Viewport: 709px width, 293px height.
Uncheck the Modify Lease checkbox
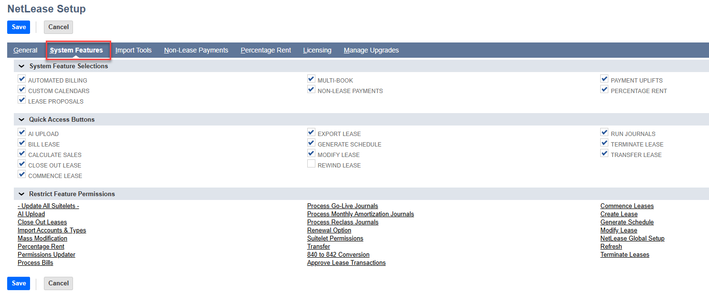coord(311,154)
